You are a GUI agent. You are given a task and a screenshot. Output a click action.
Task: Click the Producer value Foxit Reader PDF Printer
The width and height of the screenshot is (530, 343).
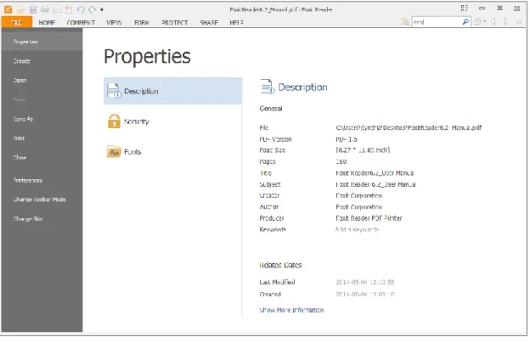369,218
